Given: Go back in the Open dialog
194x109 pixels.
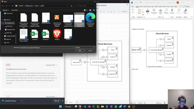Looking at the screenshot, I should (x=3, y=6).
